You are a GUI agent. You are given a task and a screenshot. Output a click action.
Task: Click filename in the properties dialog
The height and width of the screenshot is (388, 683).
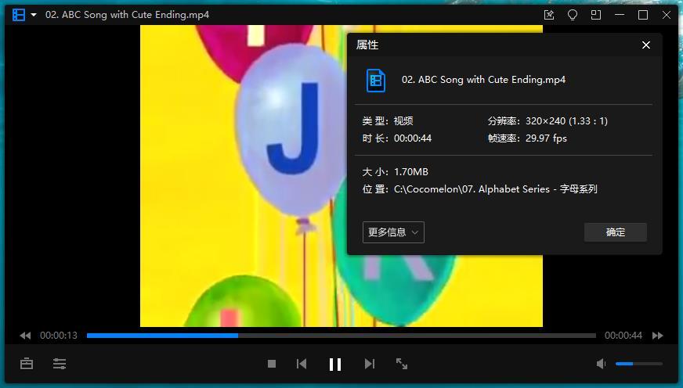point(483,80)
